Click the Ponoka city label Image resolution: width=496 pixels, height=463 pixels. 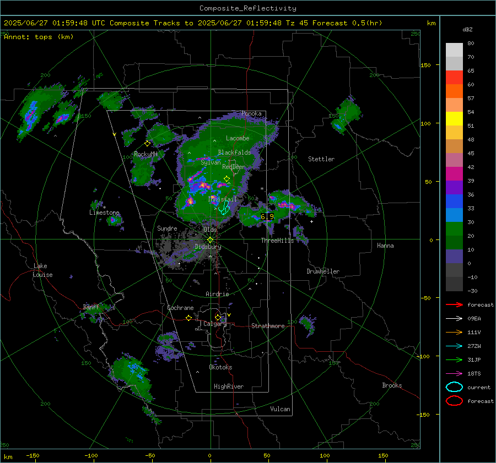click(x=251, y=113)
